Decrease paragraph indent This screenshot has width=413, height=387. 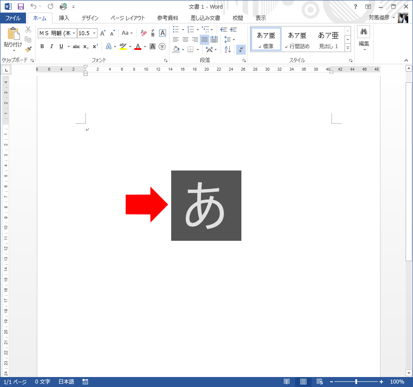(224, 29)
